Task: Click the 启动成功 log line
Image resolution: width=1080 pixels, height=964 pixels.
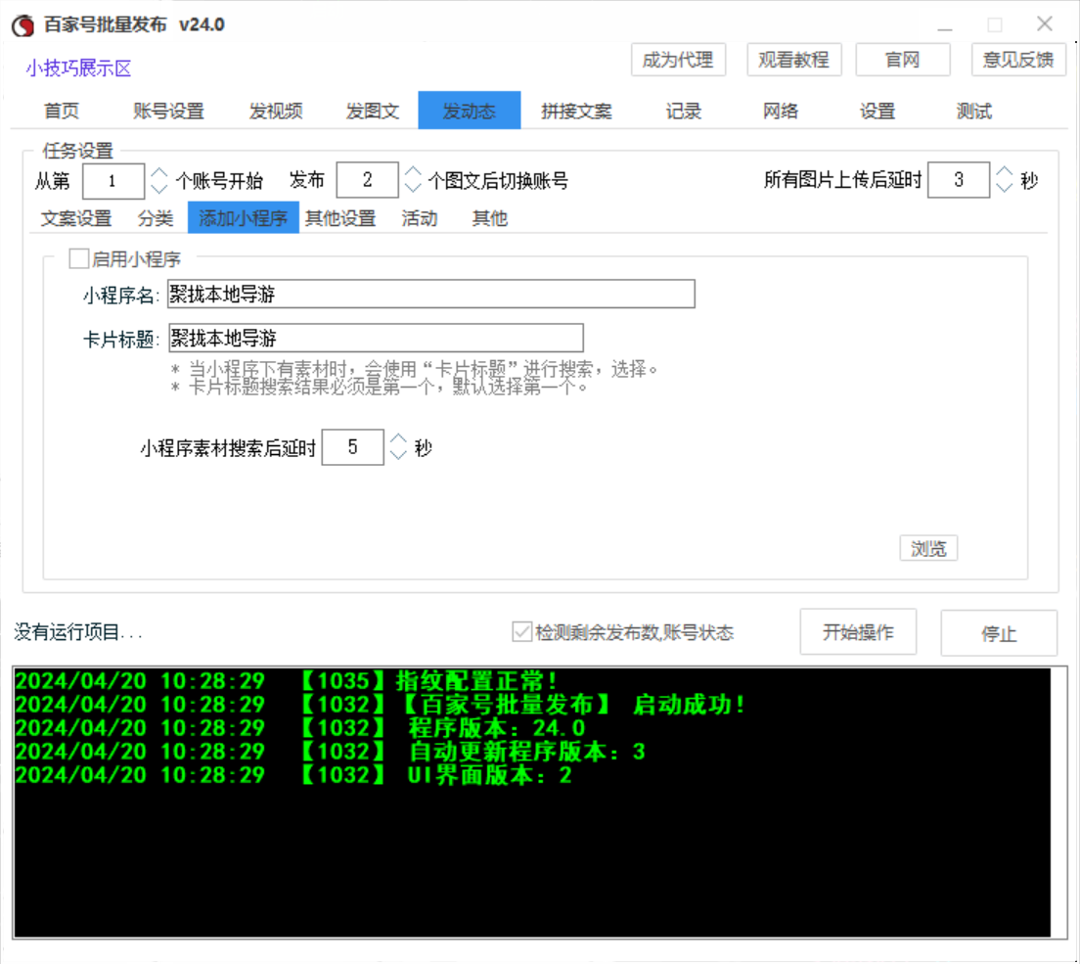Action: (x=381, y=705)
